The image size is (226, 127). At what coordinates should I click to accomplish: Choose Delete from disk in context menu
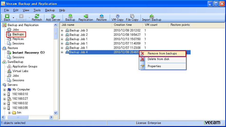162,59
